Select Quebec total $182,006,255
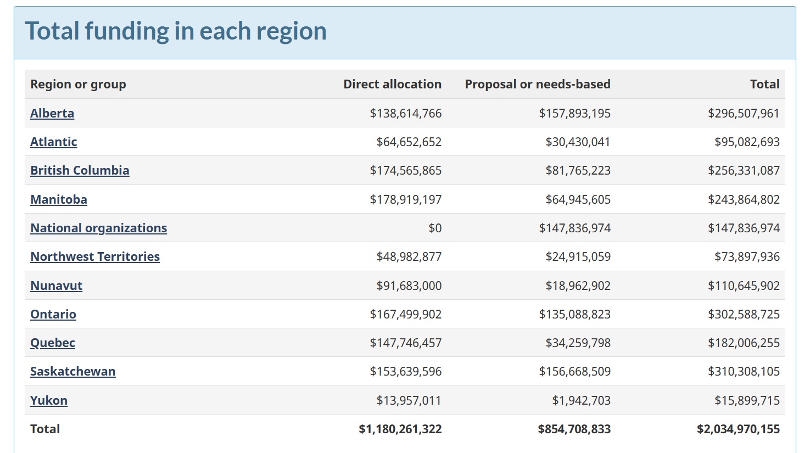This screenshot has width=810, height=453. (x=744, y=343)
